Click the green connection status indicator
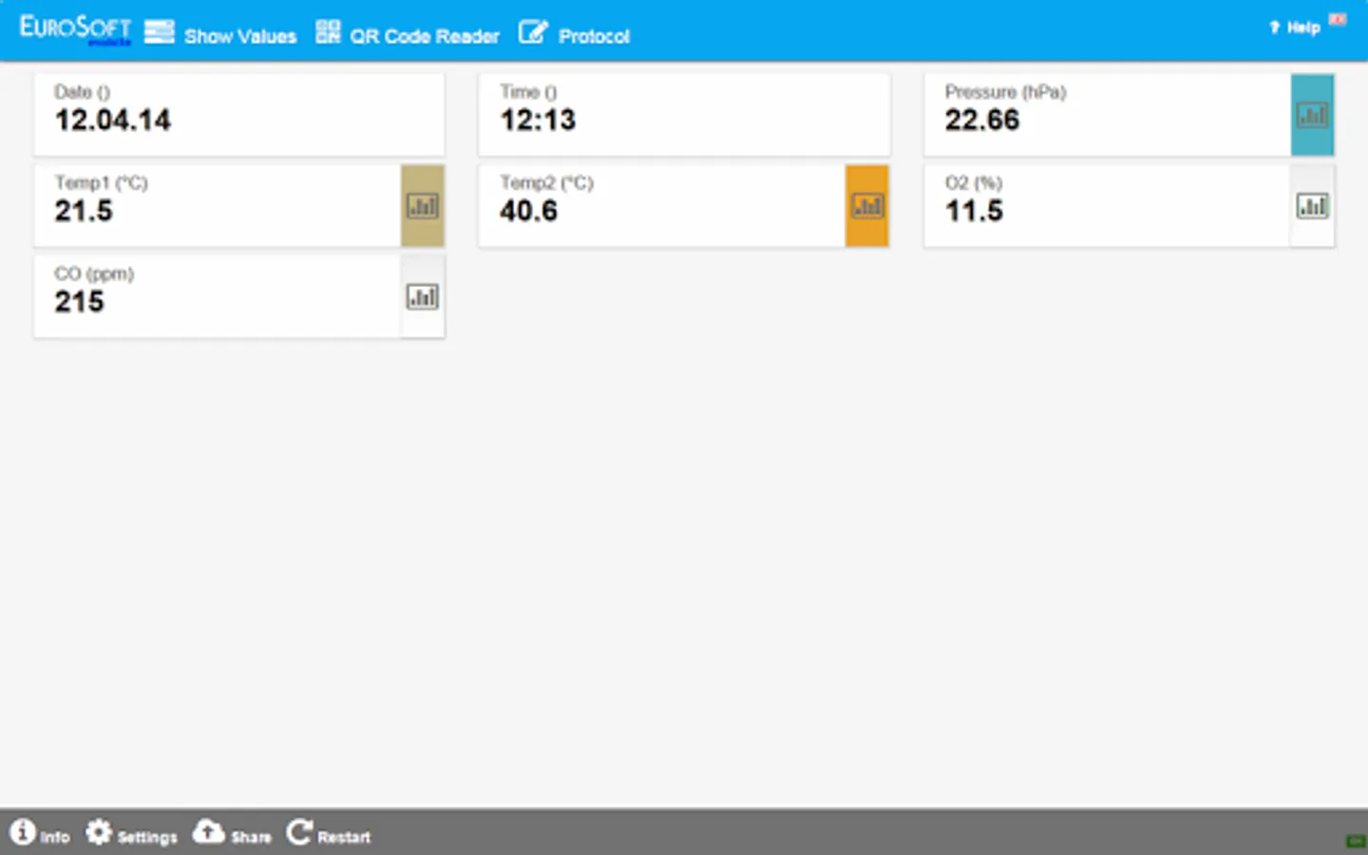Screen dimensions: 1368x855 click(1356, 841)
